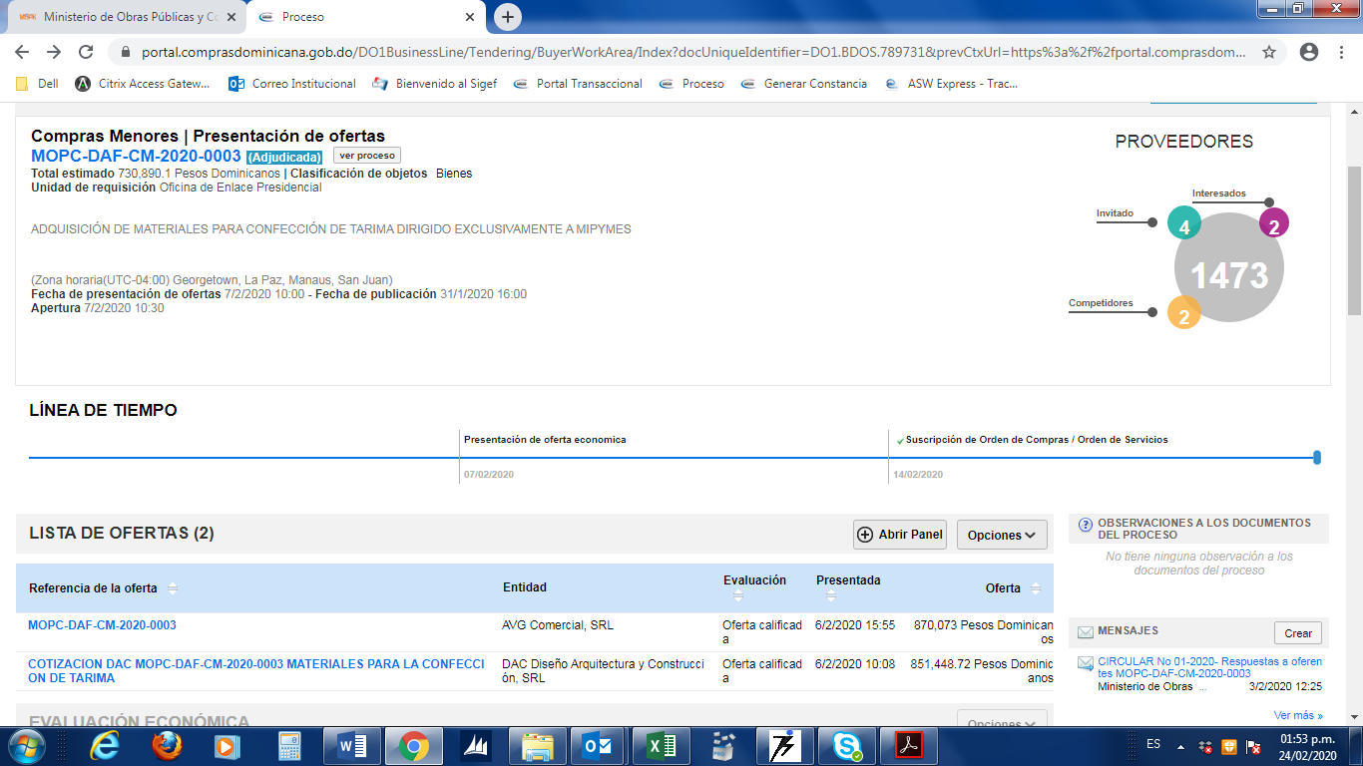Screen dimensions: 1363x766
Task: Sort offers by Oferta amount arrows
Action: click(x=1036, y=588)
